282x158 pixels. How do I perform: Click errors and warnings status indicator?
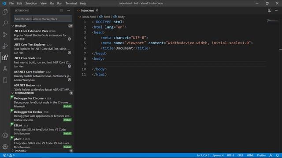9,155
